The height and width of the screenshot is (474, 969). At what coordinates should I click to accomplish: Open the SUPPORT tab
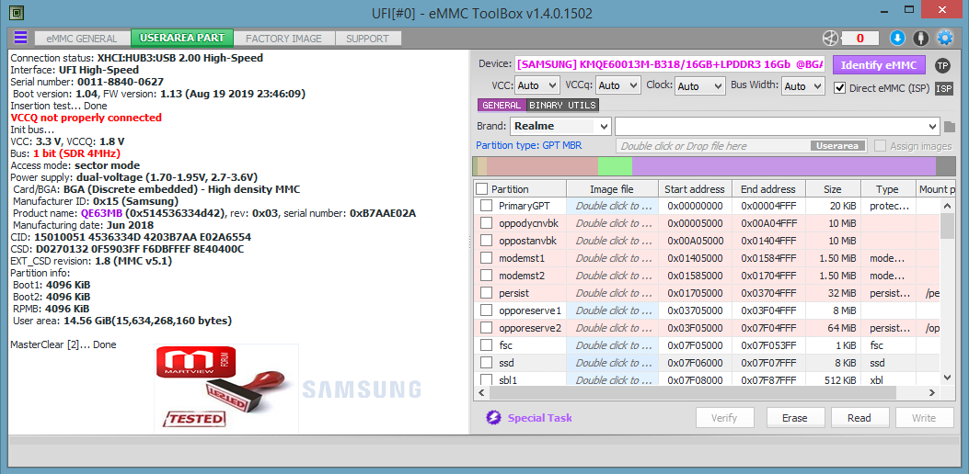[x=368, y=39]
